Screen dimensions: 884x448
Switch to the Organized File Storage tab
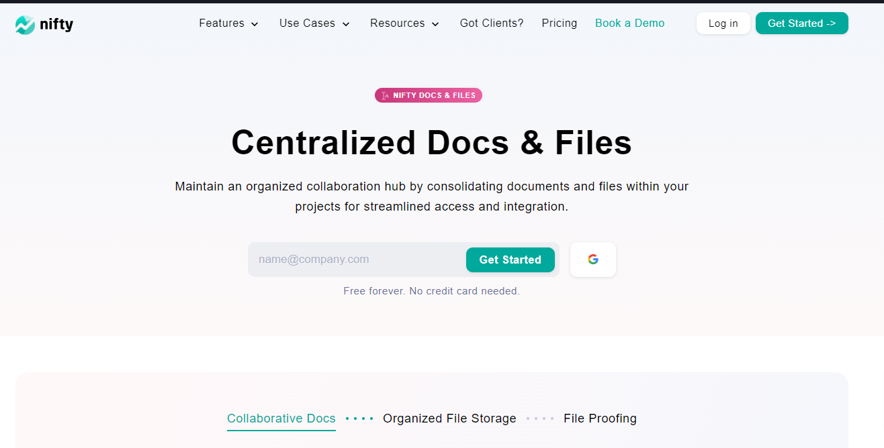click(449, 418)
